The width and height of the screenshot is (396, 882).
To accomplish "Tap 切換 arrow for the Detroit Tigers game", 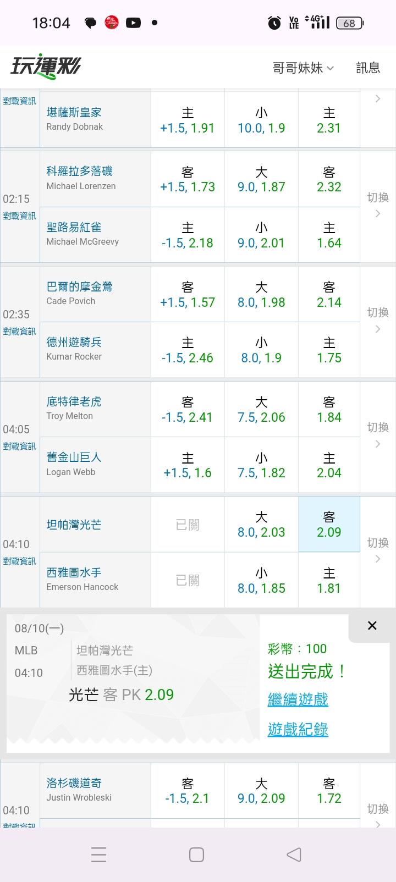I will (x=378, y=435).
